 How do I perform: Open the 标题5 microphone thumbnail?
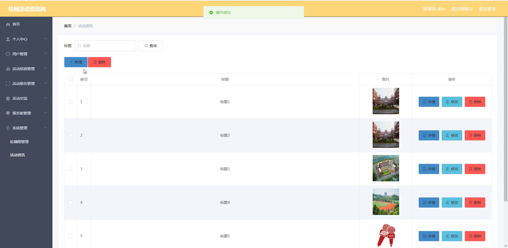(386, 235)
